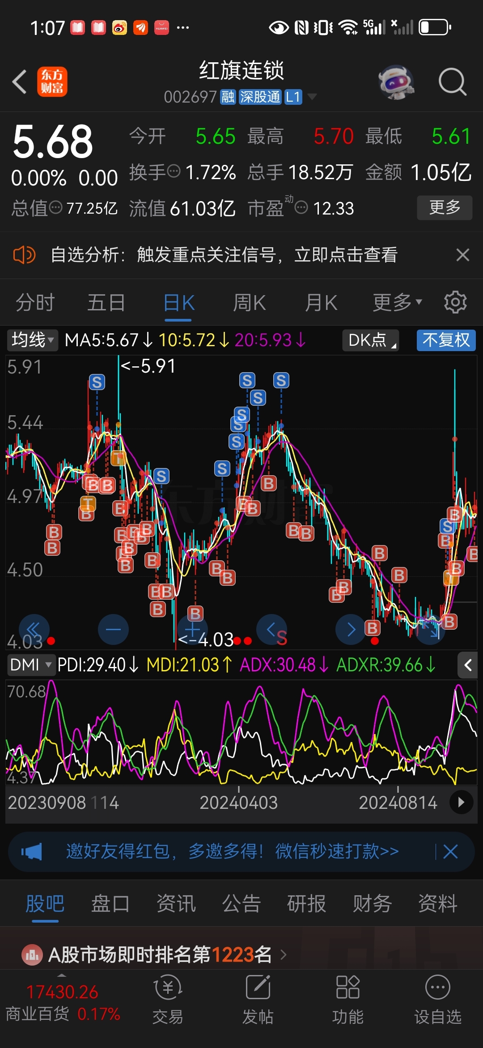Switch to 月K chart tab

tap(321, 303)
